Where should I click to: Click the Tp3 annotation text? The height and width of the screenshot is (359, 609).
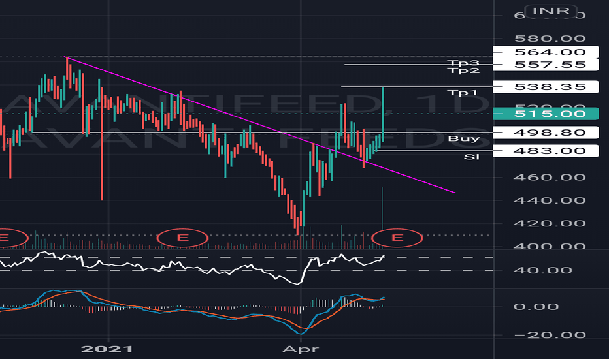pyautogui.click(x=463, y=63)
